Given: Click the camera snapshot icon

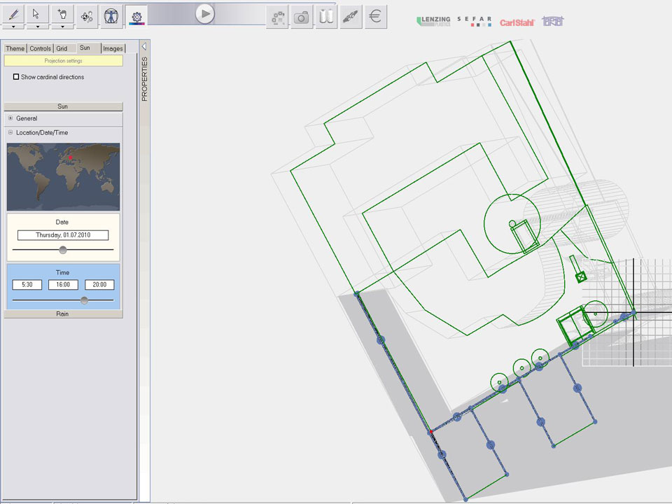Looking at the screenshot, I should [301, 17].
